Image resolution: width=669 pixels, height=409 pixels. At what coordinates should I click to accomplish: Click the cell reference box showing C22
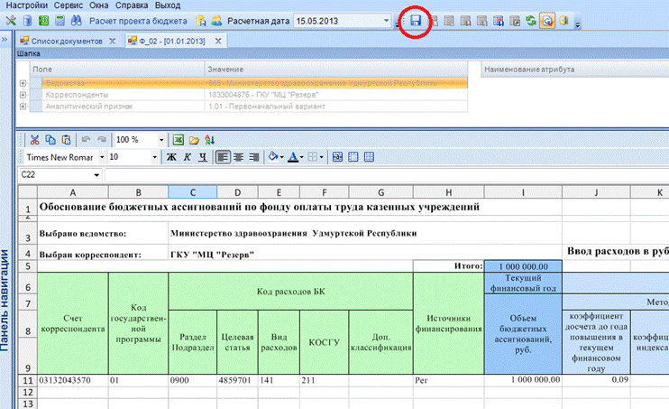[x=59, y=174]
